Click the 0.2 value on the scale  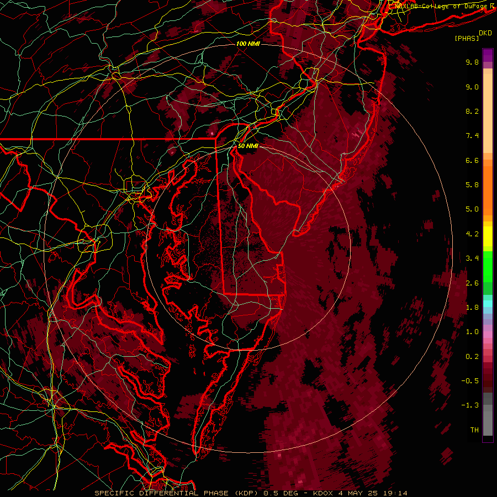tap(472, 357)
